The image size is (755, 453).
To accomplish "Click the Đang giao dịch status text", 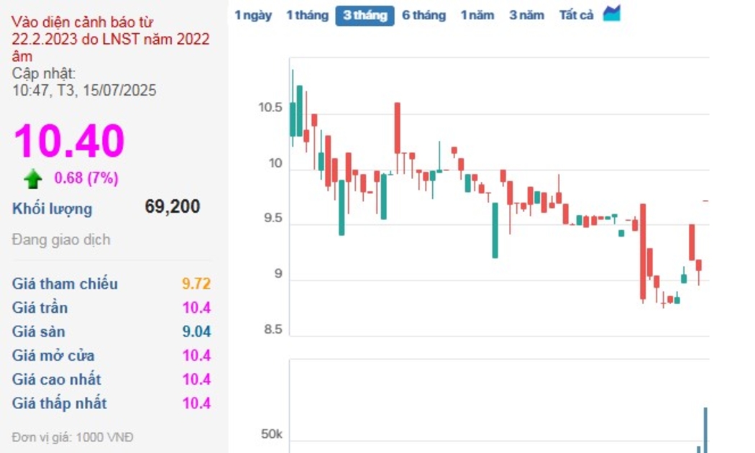I will [61, 240].
